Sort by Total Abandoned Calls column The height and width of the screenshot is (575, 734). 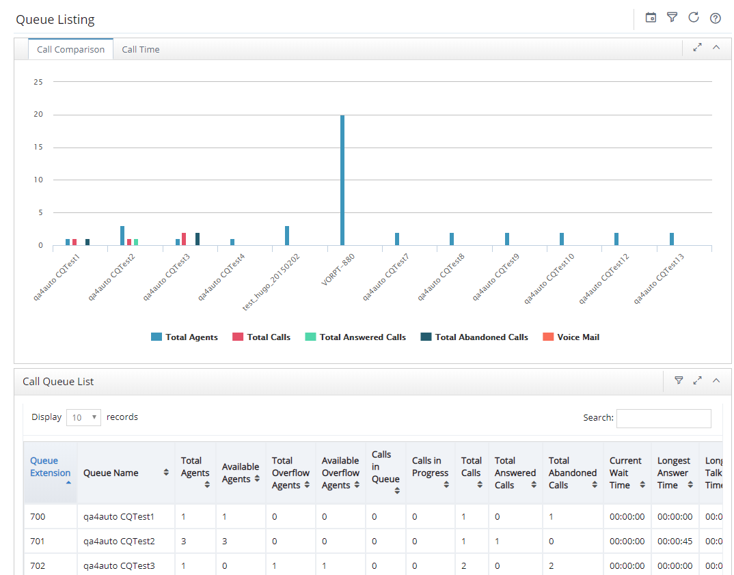coord(573,473)
